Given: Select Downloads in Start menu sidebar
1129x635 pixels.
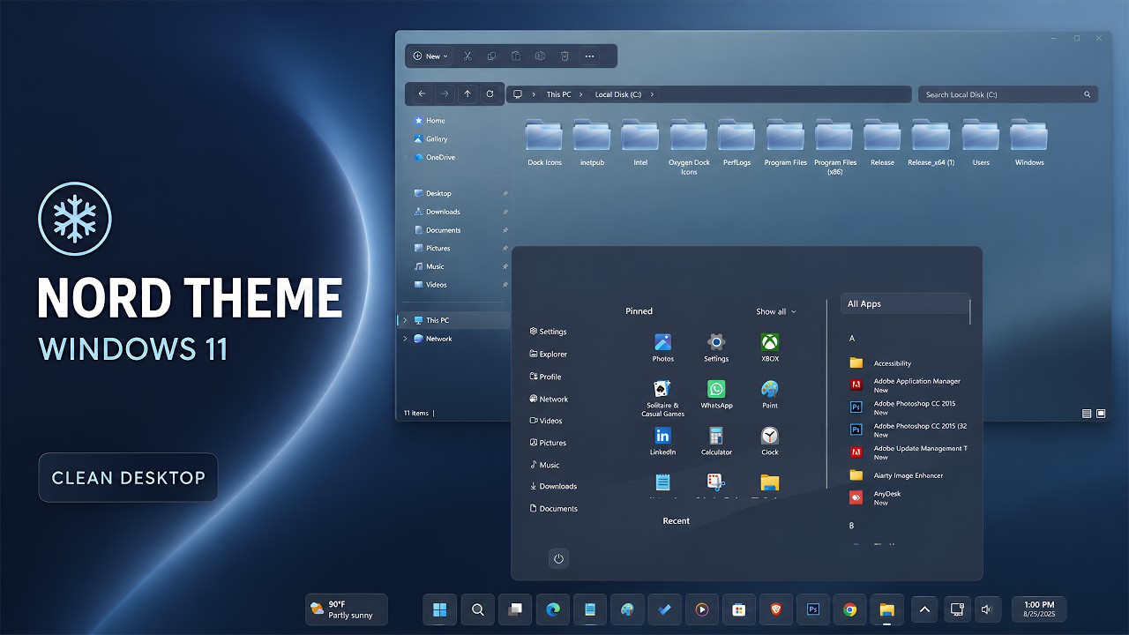Looking at the screenshot, I should coord(553,486).
